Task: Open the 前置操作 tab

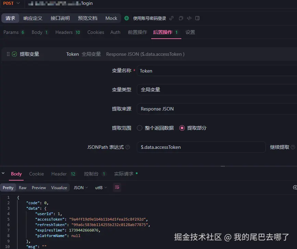Action: (x=137, y=32)
